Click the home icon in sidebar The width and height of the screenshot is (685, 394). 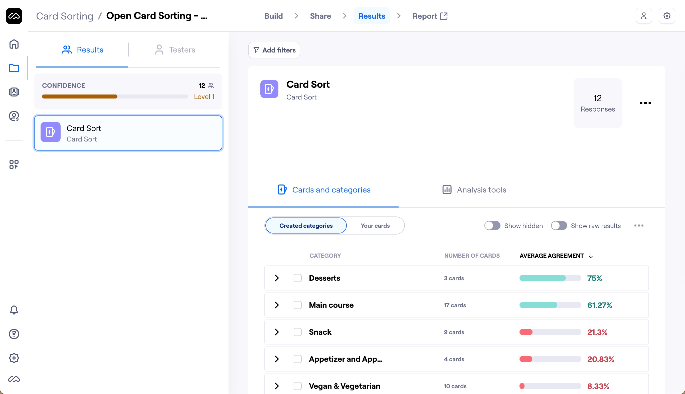[x=14, y=44]
